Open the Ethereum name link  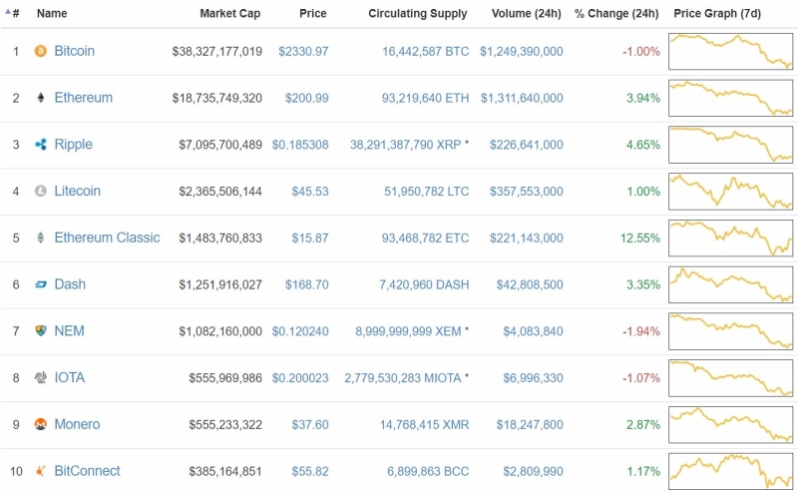(x=84, y=97)
